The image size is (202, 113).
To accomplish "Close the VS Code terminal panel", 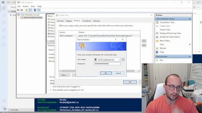I will coord(199,52).
